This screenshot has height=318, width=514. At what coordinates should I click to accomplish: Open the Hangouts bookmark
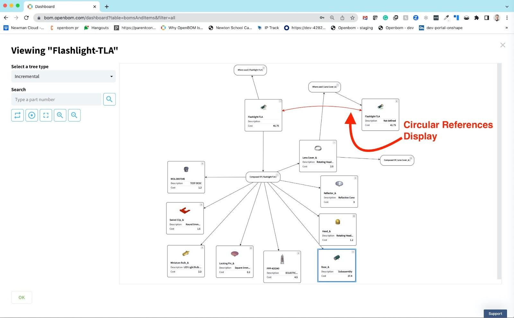pos(96,28)
